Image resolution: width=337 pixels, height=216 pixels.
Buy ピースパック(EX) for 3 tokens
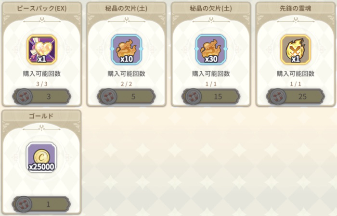pyautogui.click(x=42, y=96)
